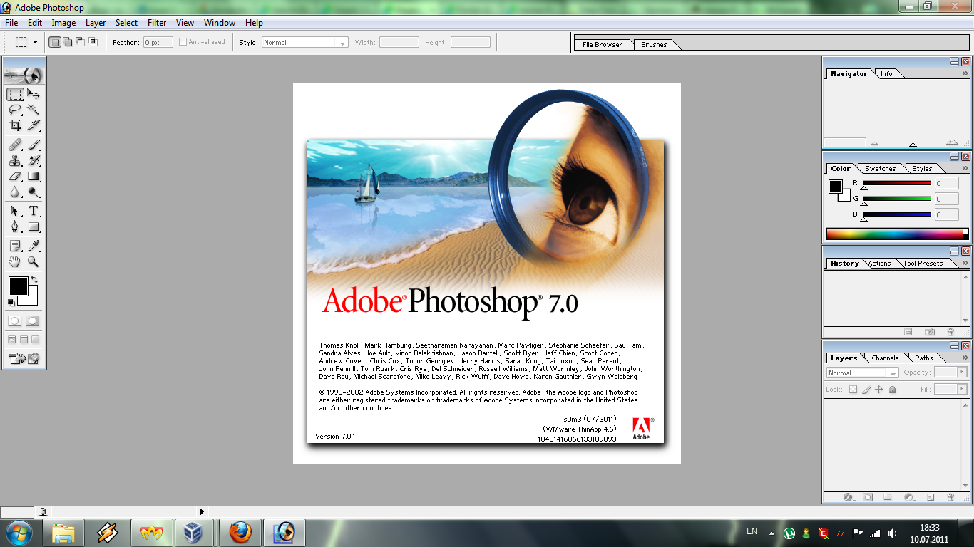Select the Rectangular Marquee tool in toolbox

15,94
